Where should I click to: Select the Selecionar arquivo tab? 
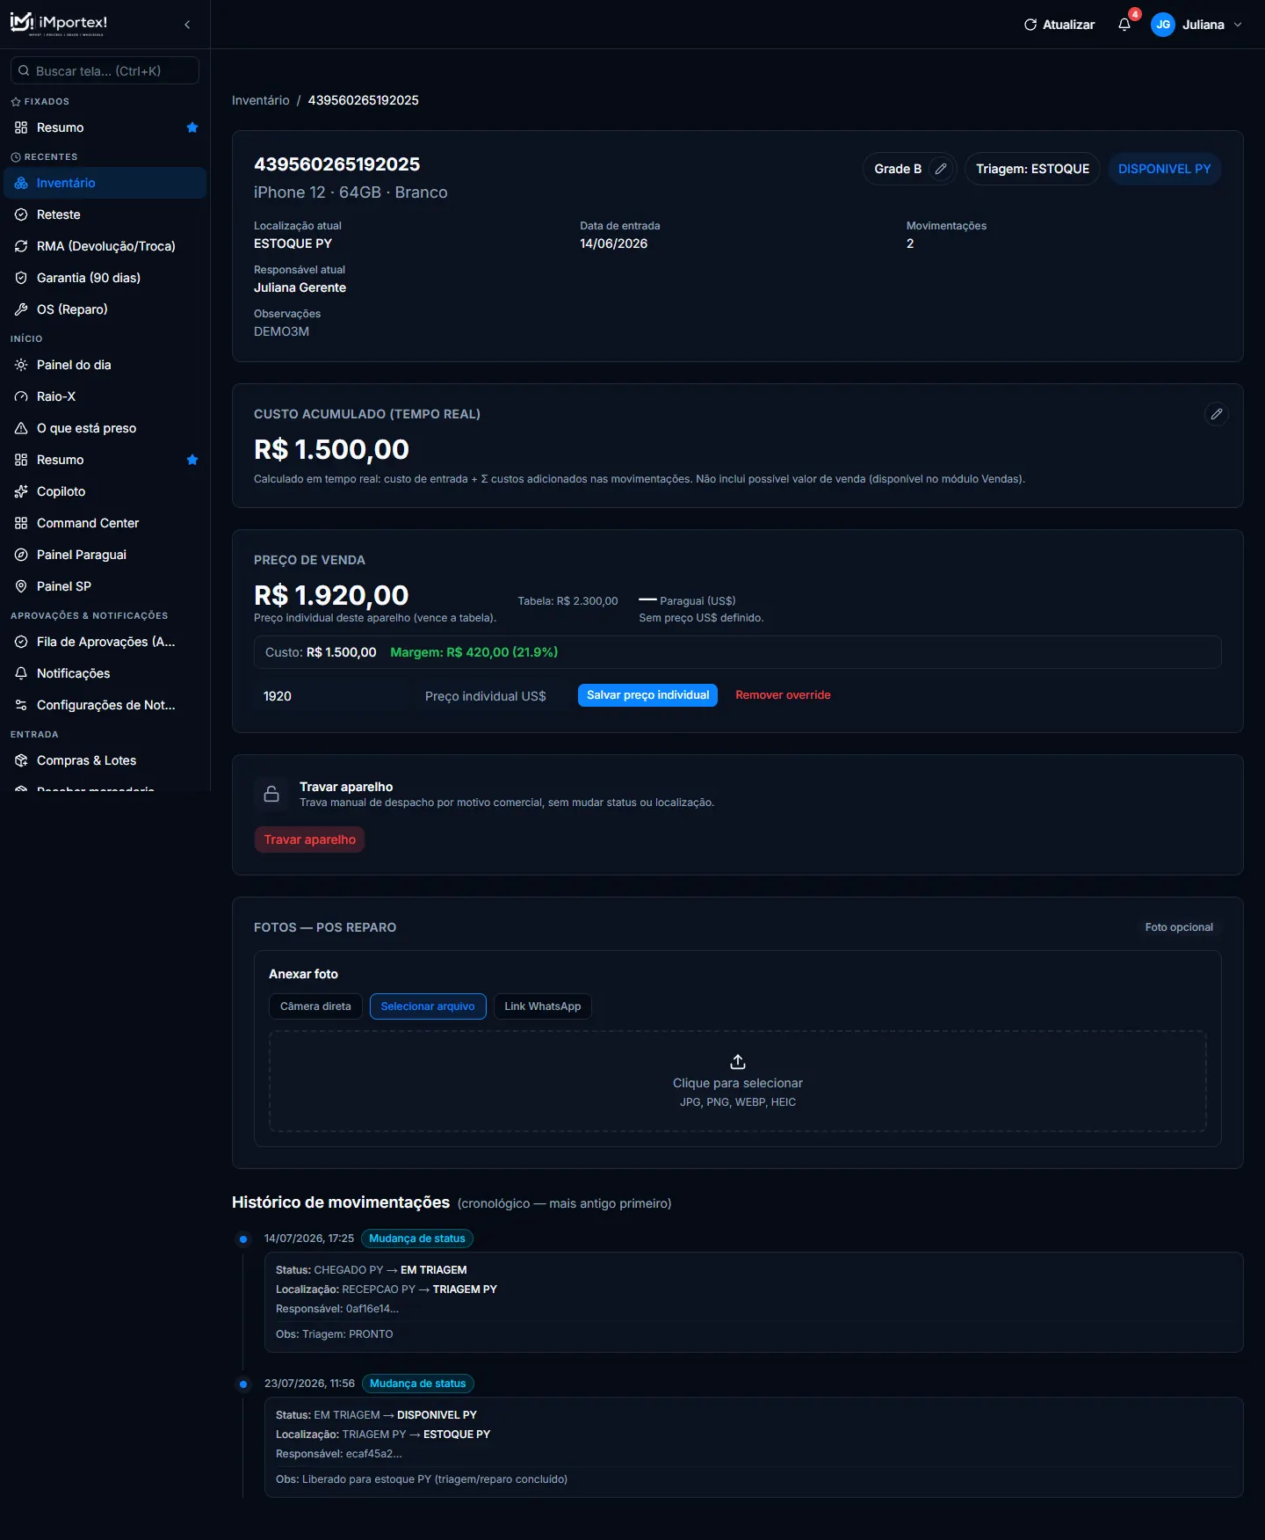pyautogui.click(x=428, y=1006)
